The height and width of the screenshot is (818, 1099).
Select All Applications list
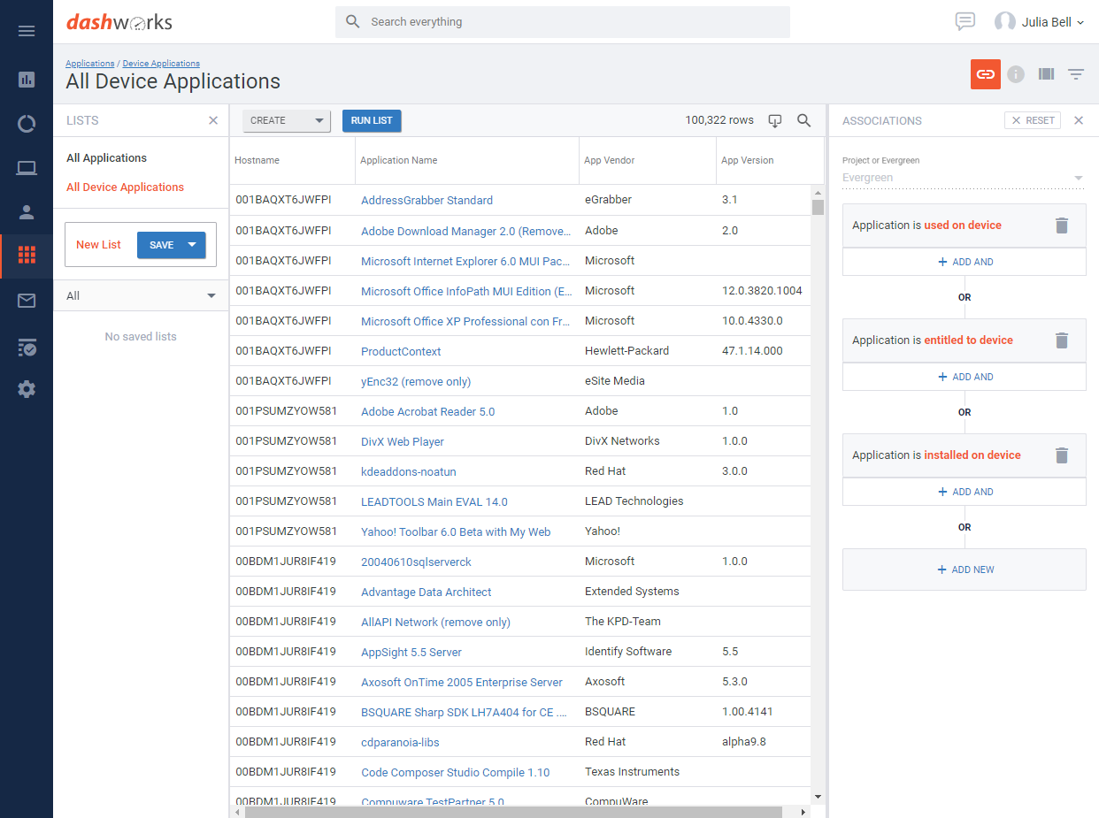107,158
